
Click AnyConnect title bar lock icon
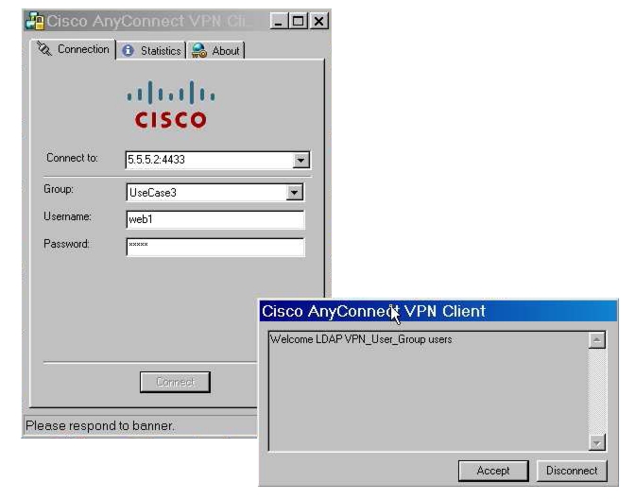coord(35,21)
